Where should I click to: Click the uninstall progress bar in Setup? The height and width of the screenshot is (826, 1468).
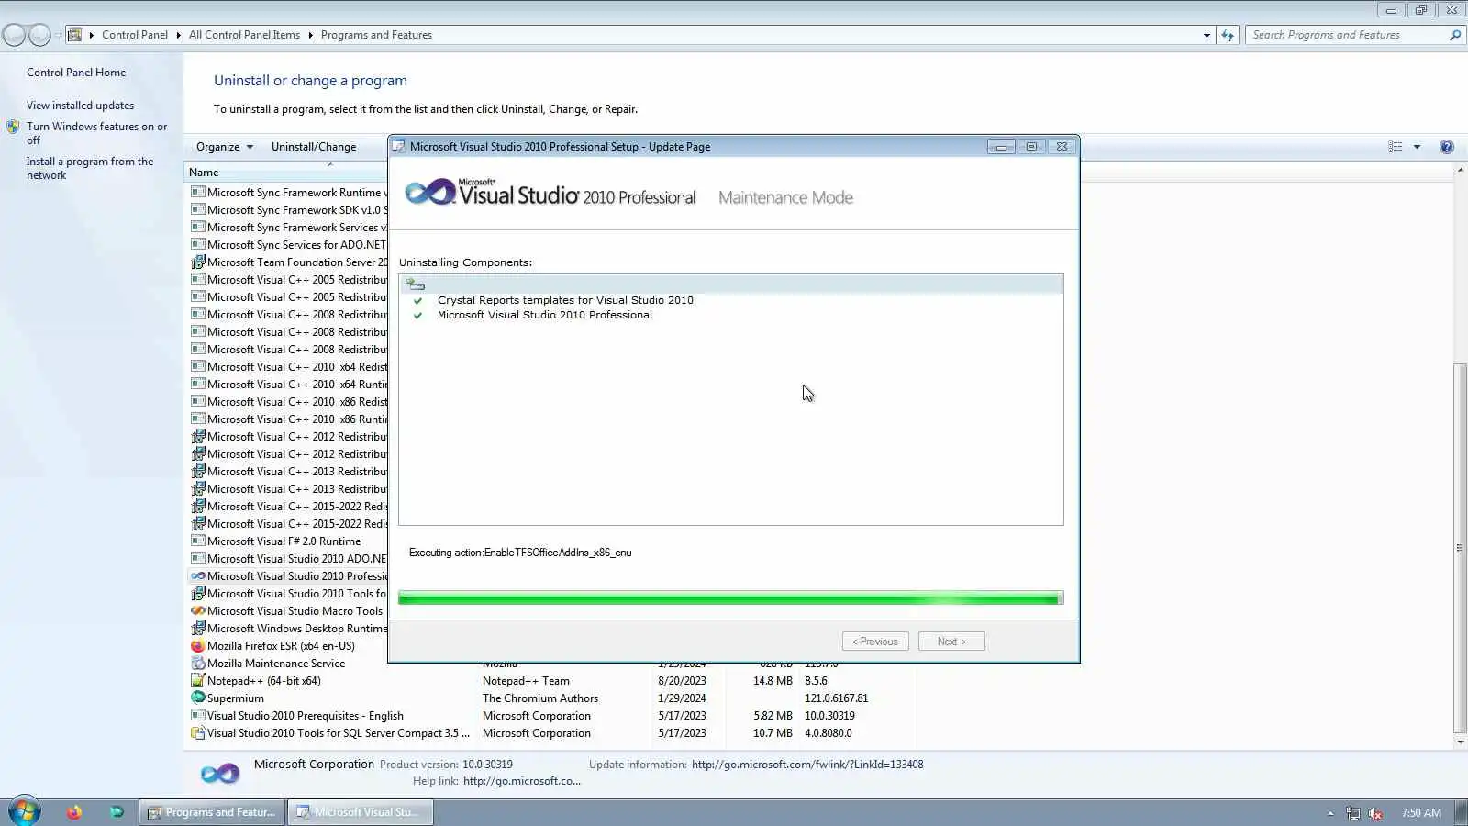[x=731, y=598]
